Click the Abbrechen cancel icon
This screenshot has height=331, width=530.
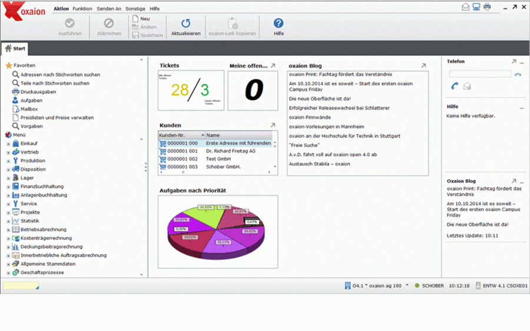tap(109, 24)
